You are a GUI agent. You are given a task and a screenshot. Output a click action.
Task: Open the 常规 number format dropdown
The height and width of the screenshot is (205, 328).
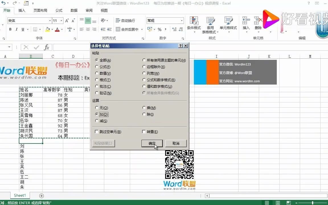[x=181, y=20]
